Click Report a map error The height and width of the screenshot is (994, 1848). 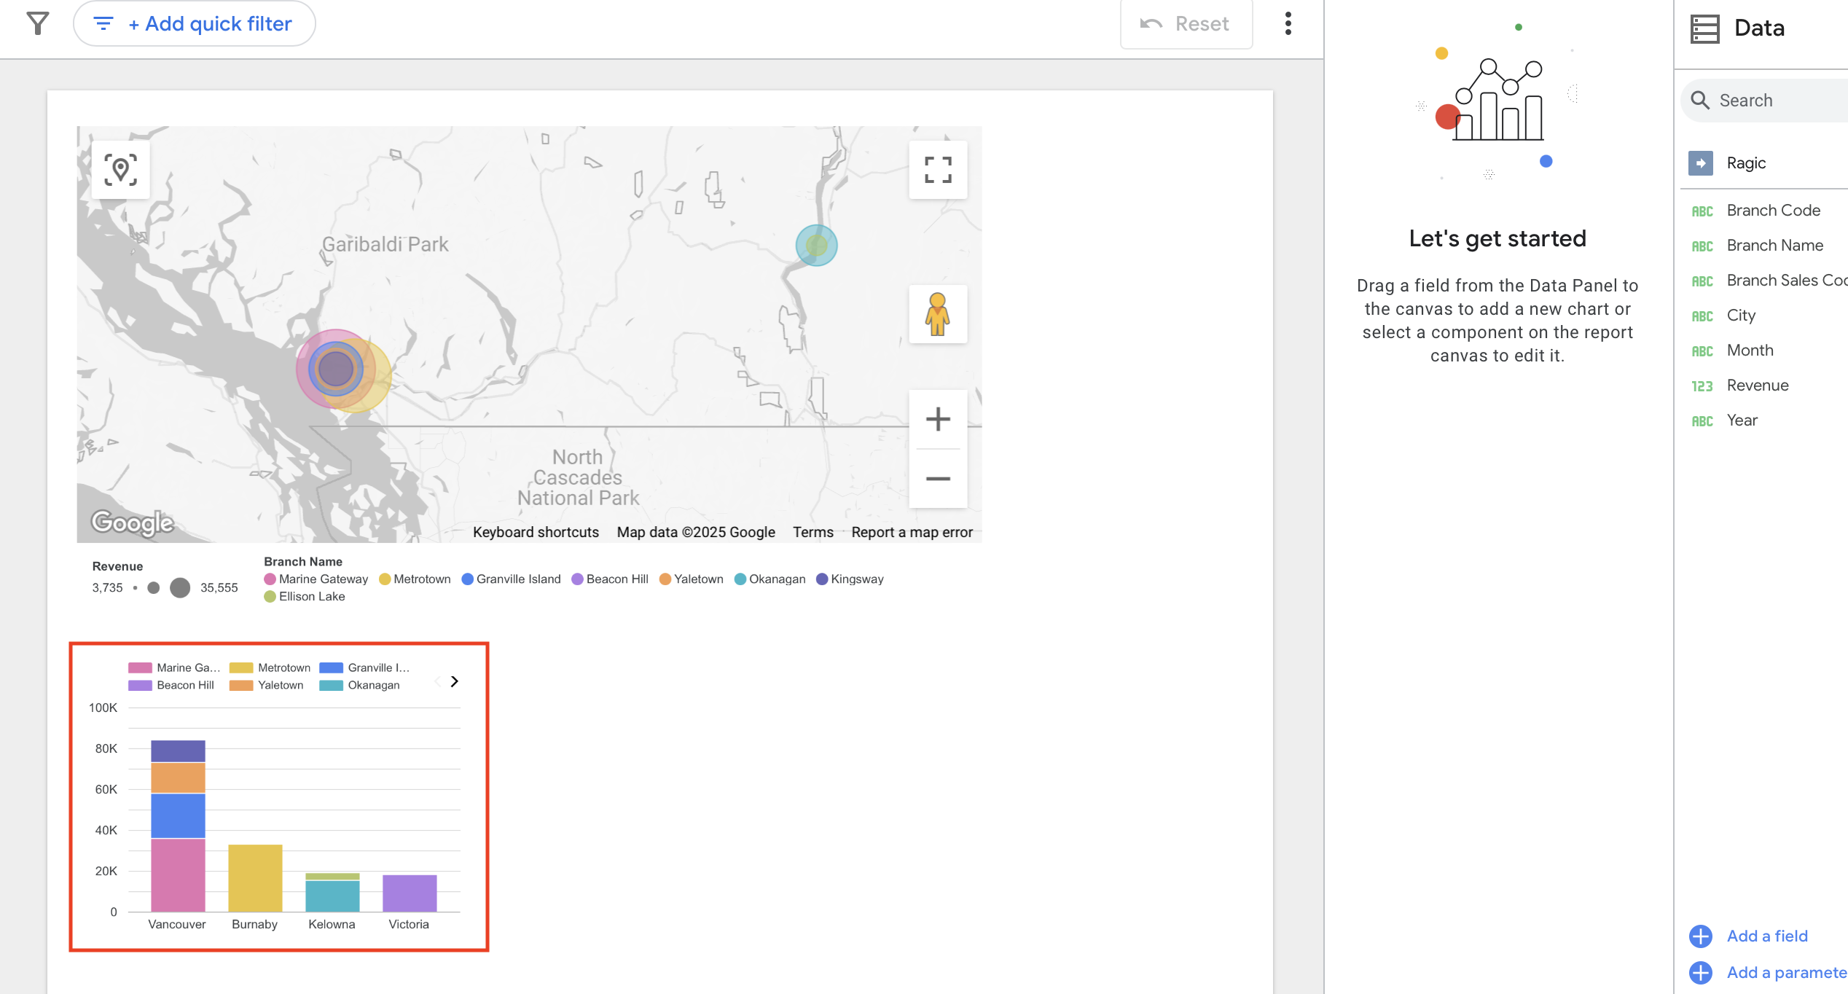(x=912, y=532)
